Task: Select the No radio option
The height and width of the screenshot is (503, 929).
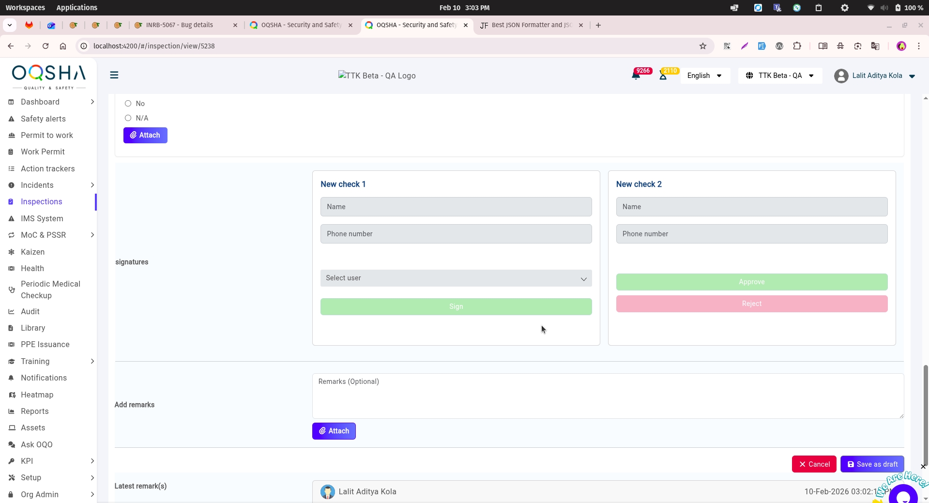Action: point(128,104)
